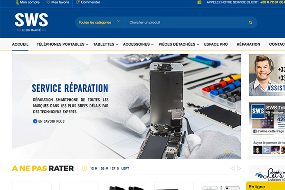The image size is (285, 190).
Task: Expand the Accessoires menu
Action: point(138,44)
